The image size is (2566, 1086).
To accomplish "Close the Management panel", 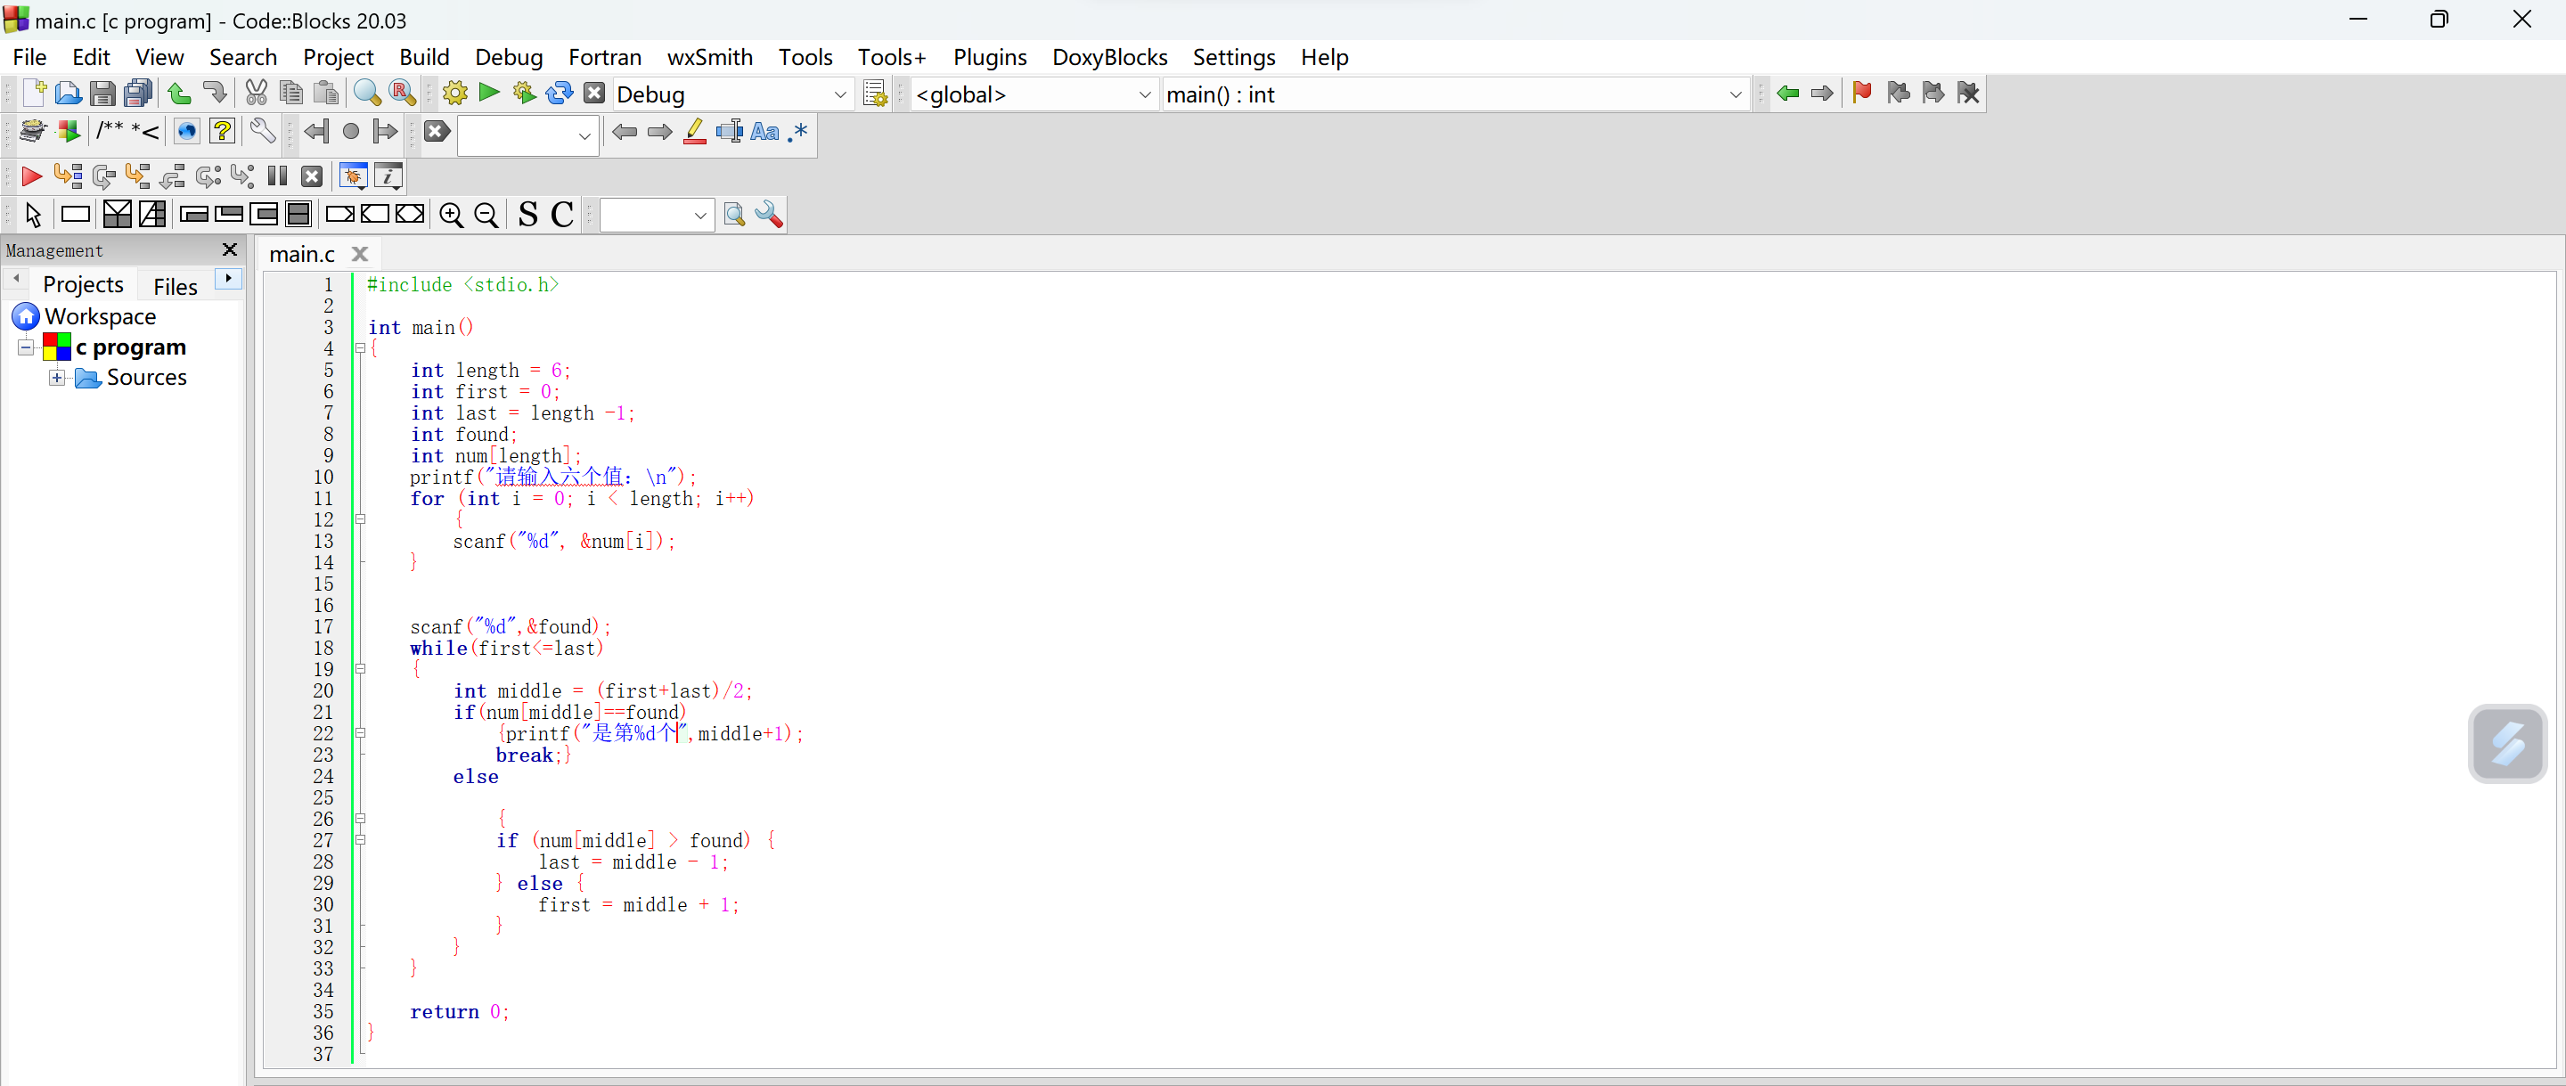I will (x=230, y=249).
